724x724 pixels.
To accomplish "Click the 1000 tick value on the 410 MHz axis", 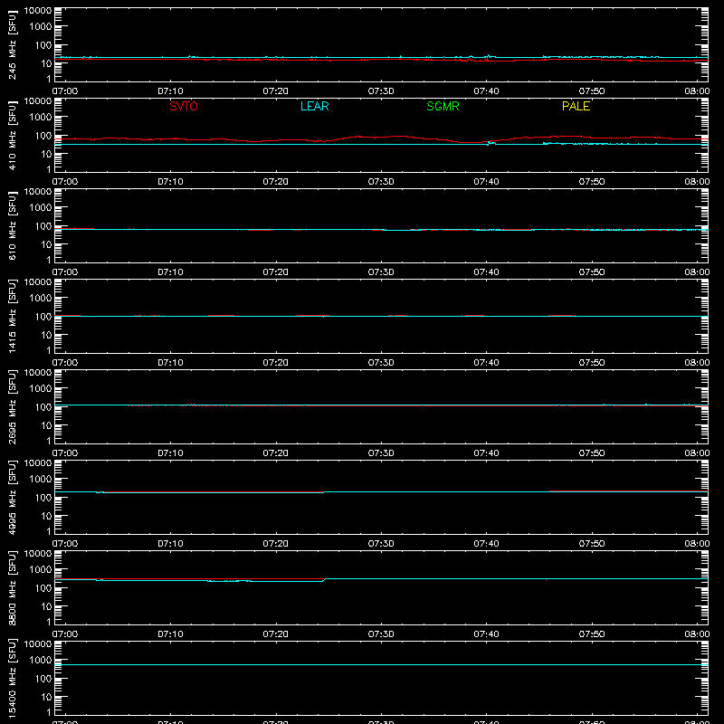I will (x=41, y=118).
